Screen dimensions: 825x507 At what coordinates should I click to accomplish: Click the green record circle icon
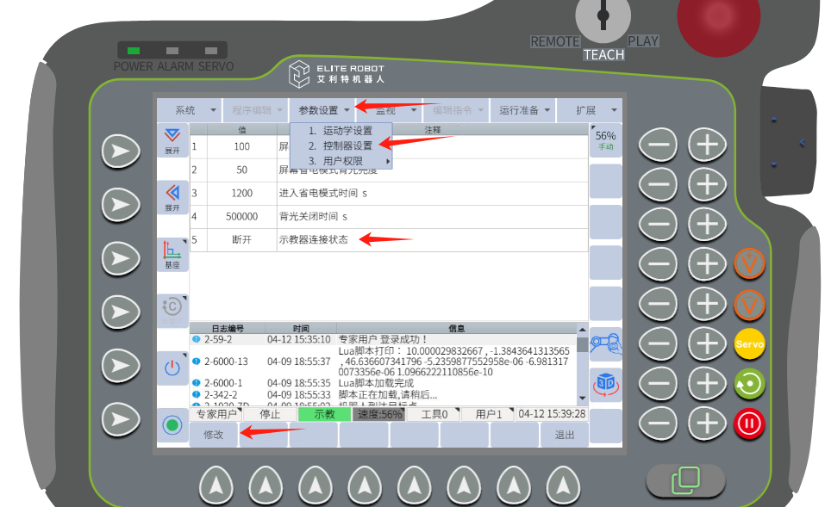[172, 424]
